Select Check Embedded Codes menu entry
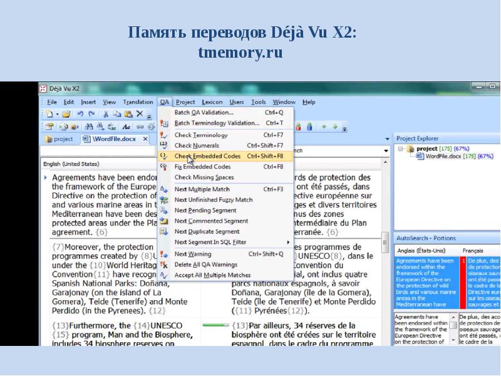The width and height of the screenshot is (501, 376). coord(207,156)
